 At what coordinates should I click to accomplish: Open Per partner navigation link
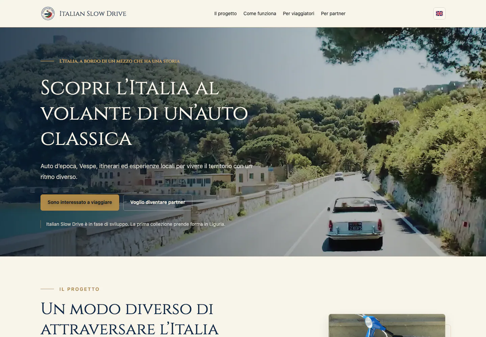tap(333, 13)
